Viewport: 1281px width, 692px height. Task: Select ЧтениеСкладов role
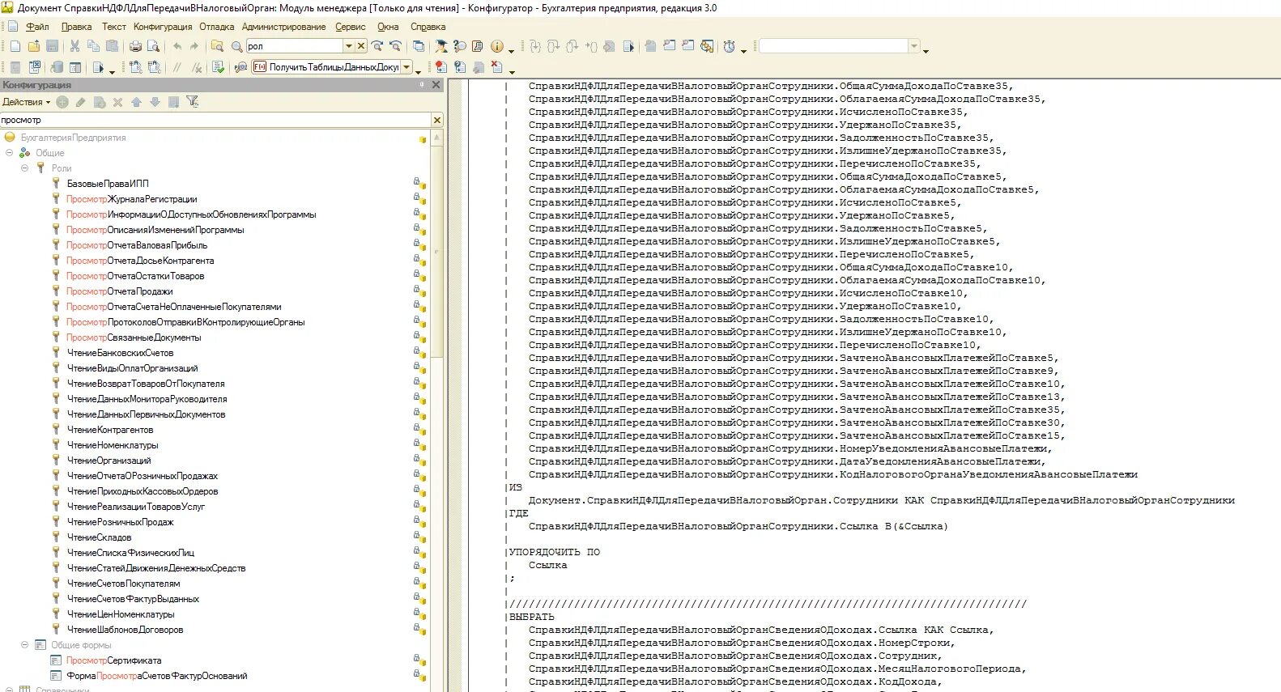[99, 537]
